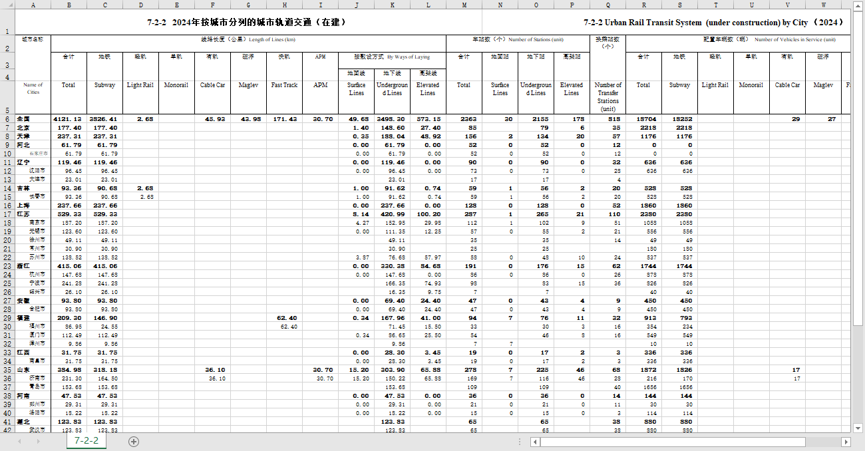Click the cell showing 18252
Screen dimensions: 865x451
tap(679, 119)
